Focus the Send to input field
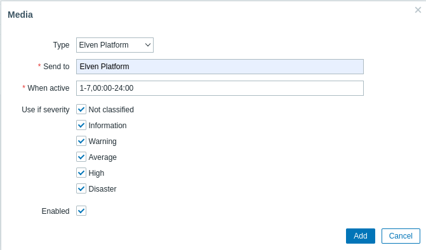 pyautogui.click(x=220, y=67)
